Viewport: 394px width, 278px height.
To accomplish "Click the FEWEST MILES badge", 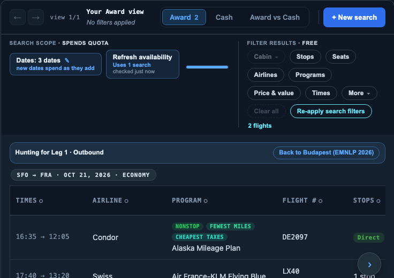I will pos(230,226).
